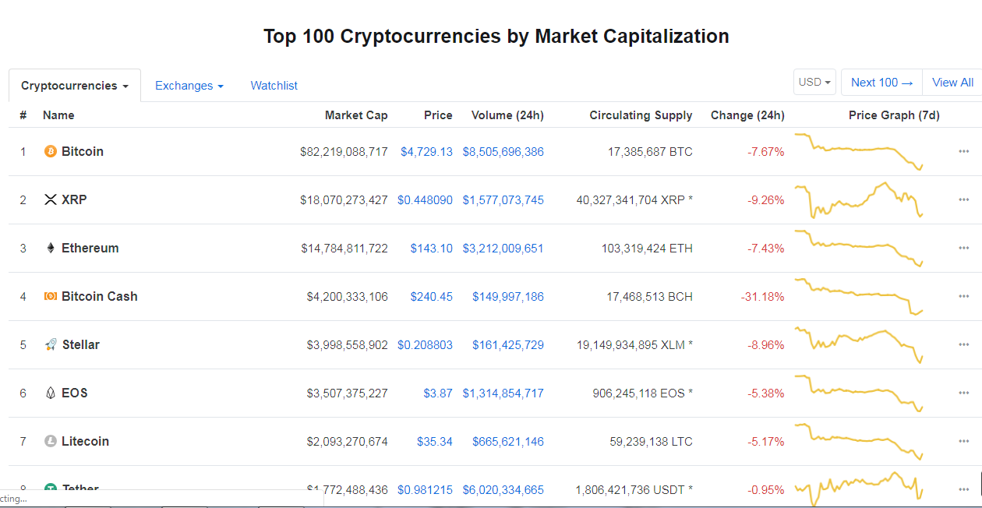Go to Next 100 cryptocurrencies
Image resolution: width=982 pixels, height=508 pixels.
click(x=881, y=82)
